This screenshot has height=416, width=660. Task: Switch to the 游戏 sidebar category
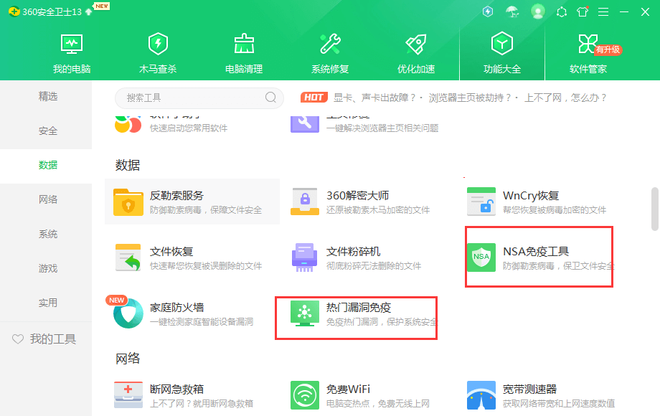[x=47, y=268]
